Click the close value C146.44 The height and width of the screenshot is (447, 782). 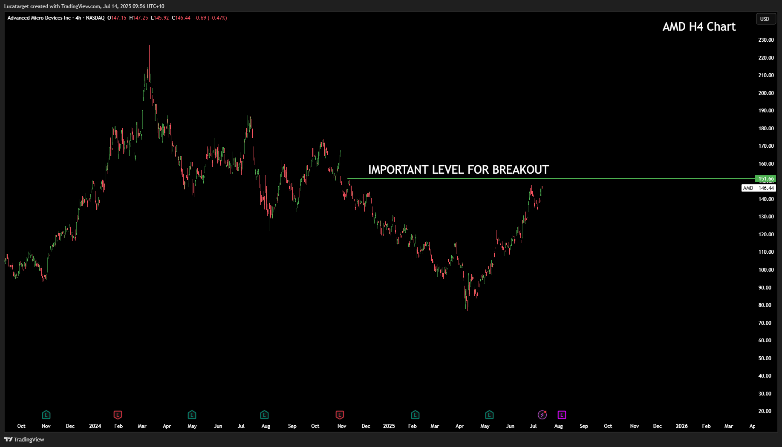click(x=181, y=18)
